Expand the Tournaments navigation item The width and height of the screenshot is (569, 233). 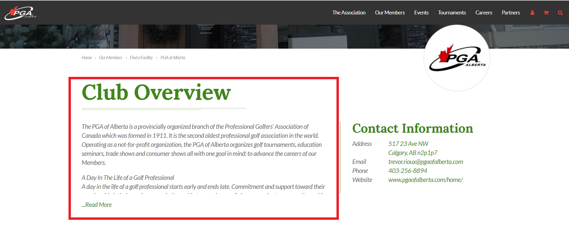(452, 13)
